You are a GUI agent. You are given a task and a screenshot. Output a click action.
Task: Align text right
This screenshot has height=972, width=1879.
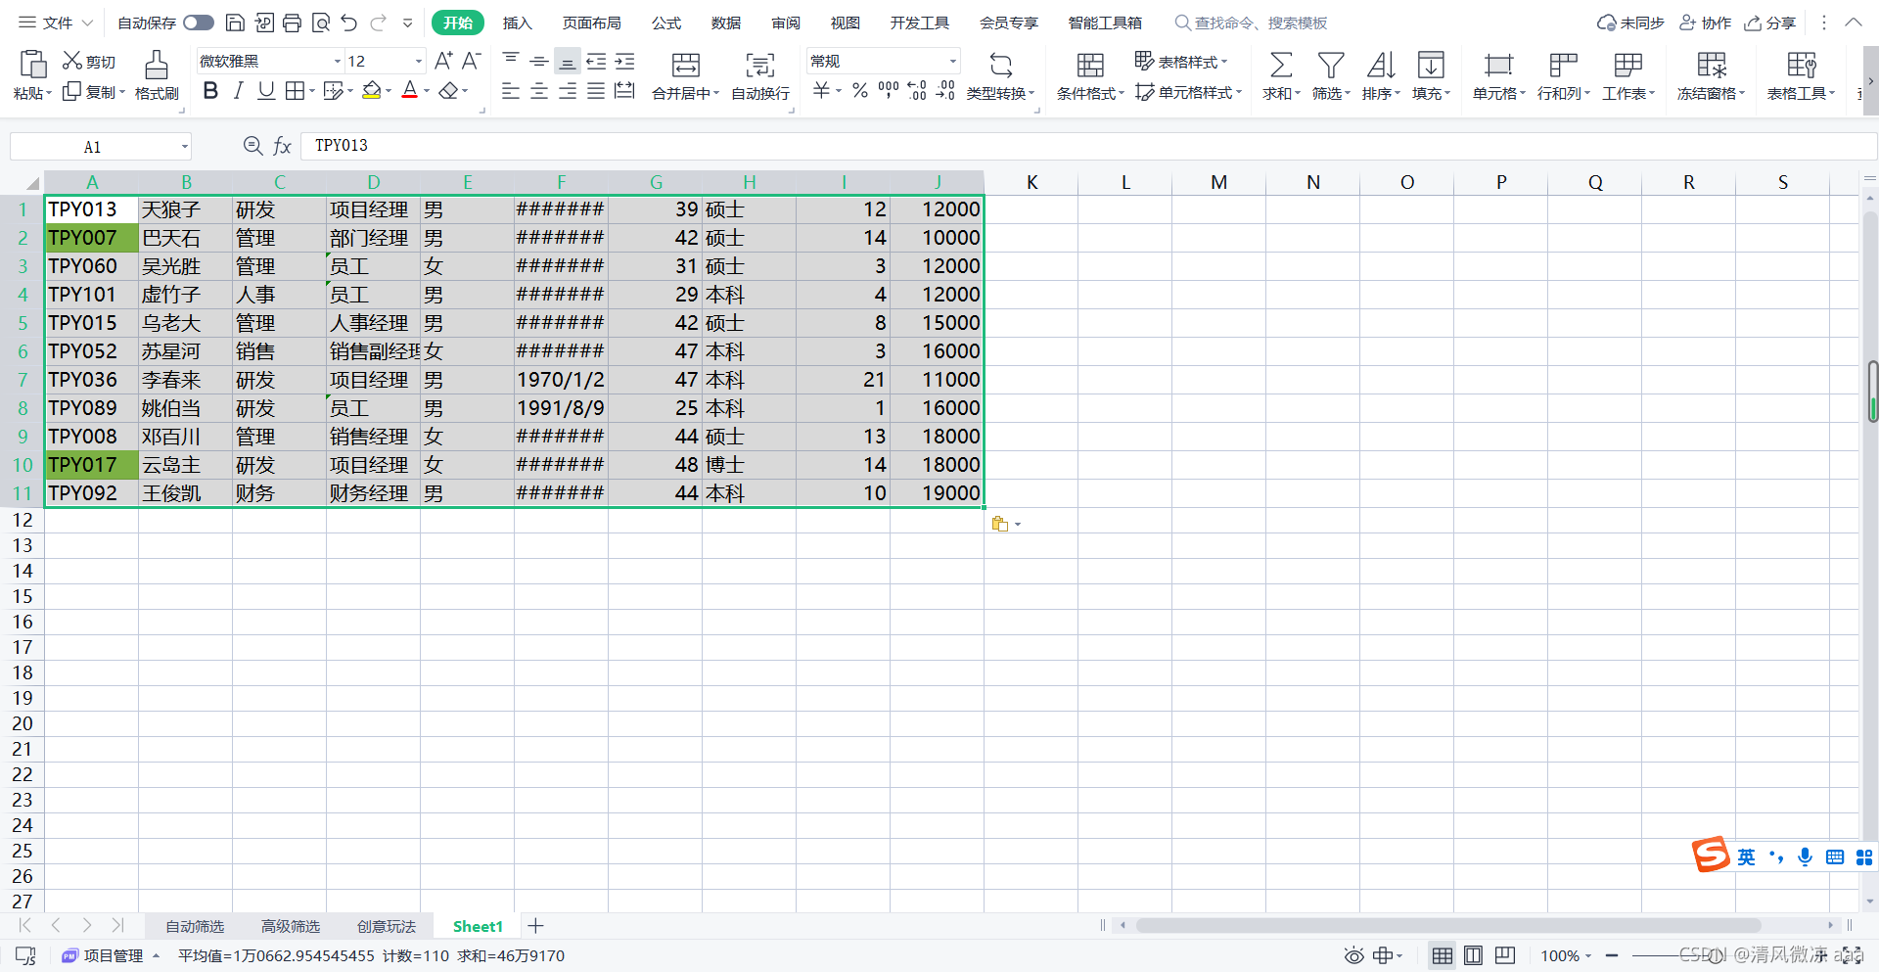568,91
